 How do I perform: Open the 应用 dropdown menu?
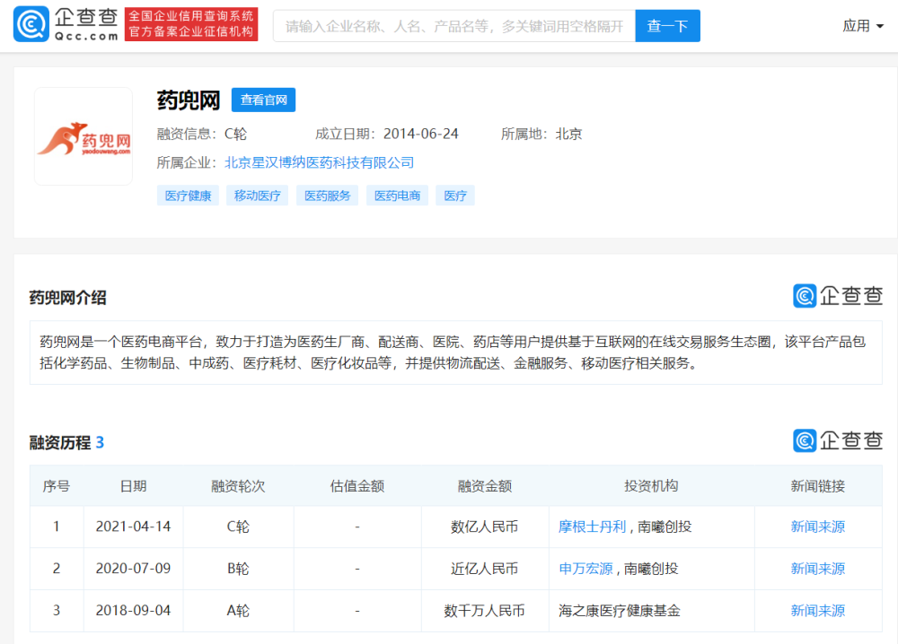click(862, 26)
